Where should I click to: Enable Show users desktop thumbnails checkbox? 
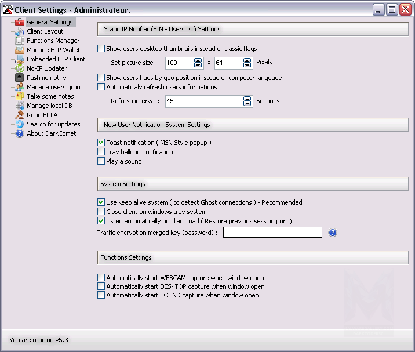(101, 49)
